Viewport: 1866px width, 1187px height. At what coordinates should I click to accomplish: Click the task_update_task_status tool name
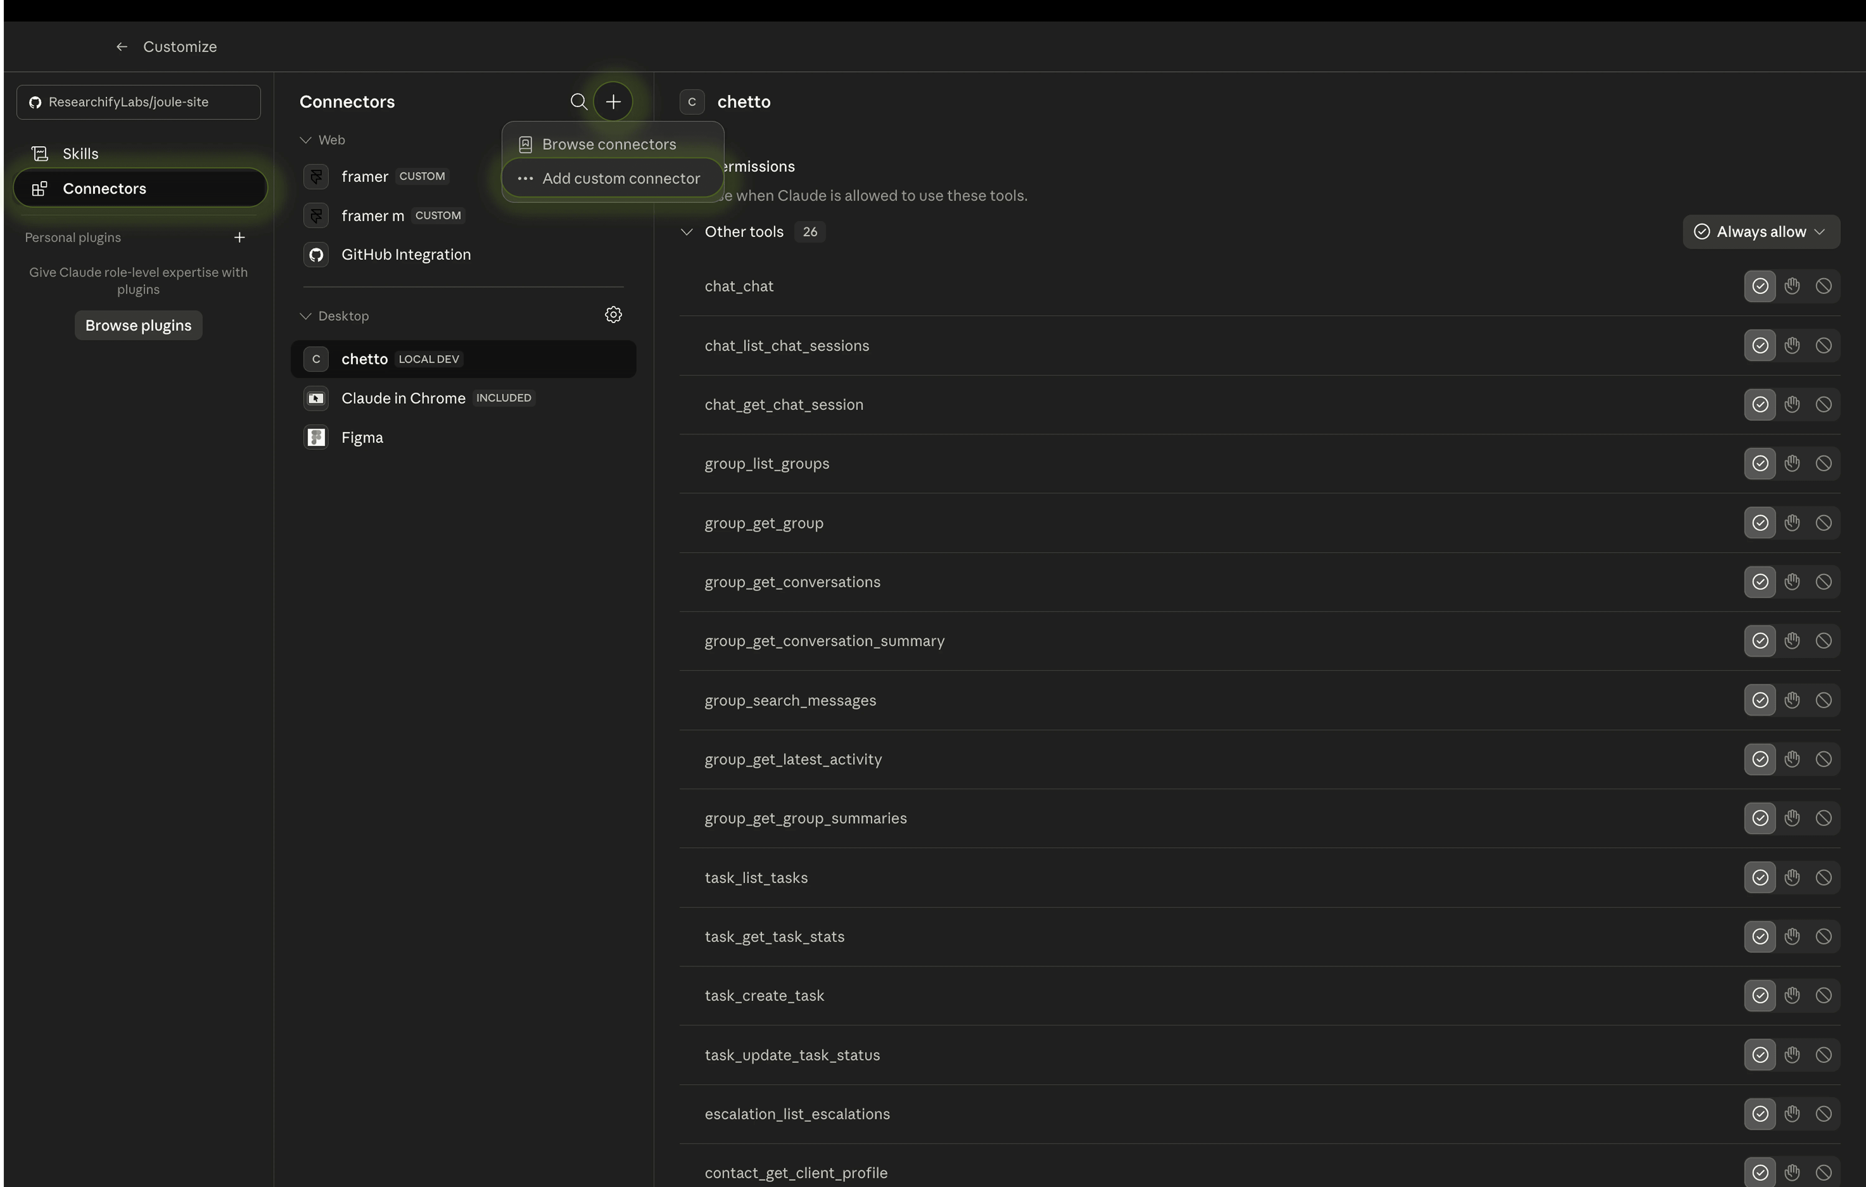tap(792, 1055)
